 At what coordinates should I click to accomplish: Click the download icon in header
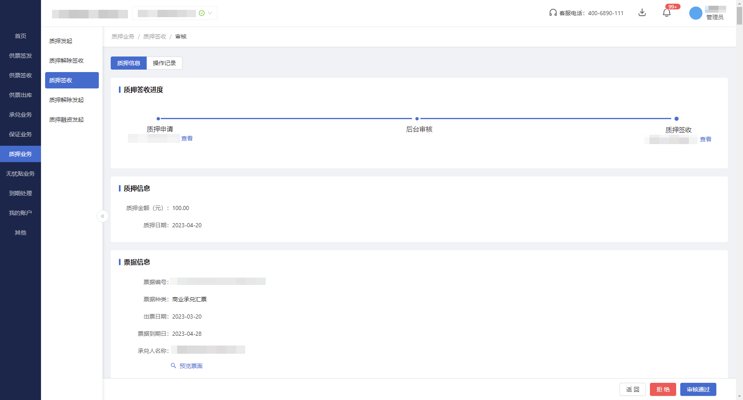(642, 13)
